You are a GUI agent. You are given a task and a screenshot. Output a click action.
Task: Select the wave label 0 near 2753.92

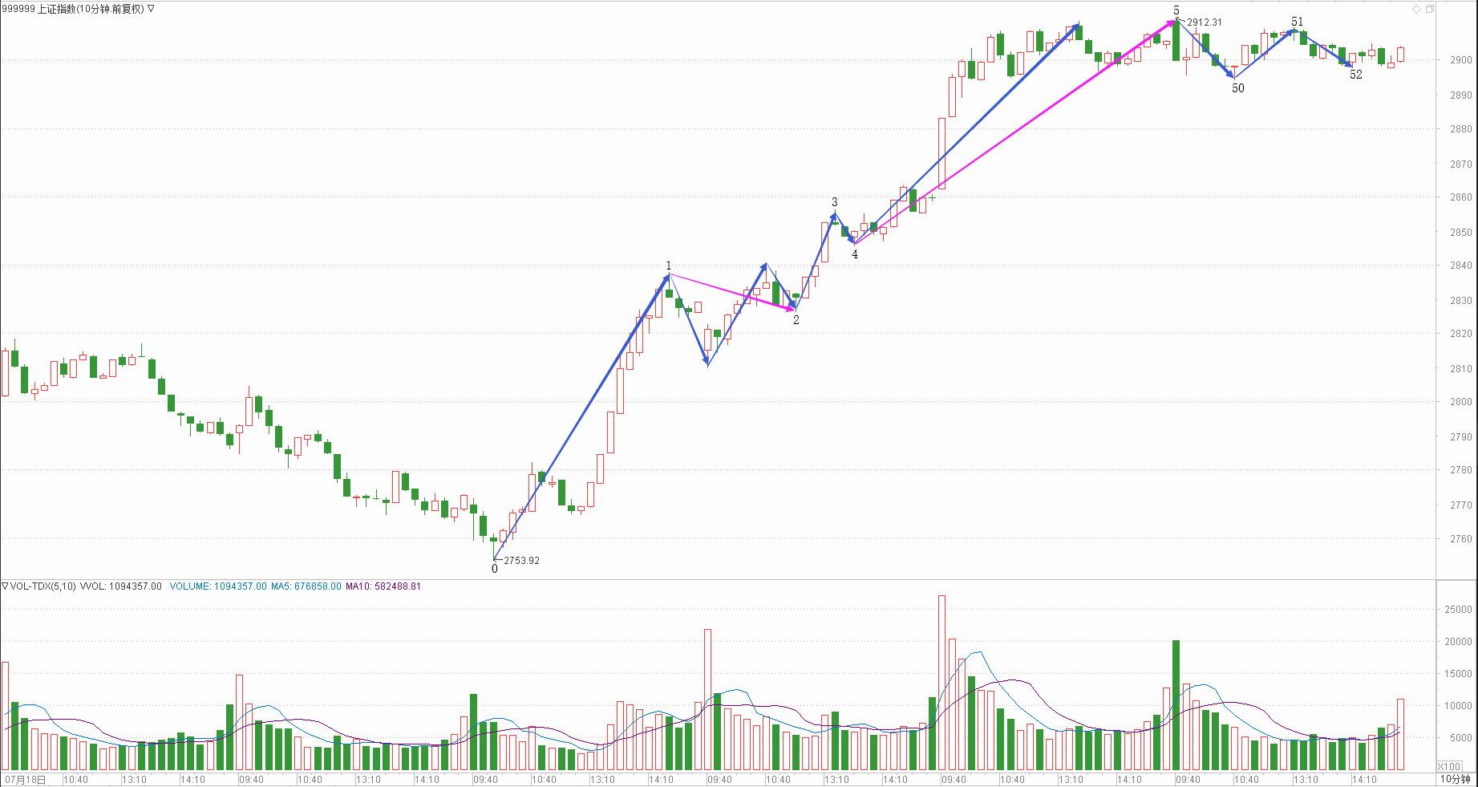click(495, 569)
